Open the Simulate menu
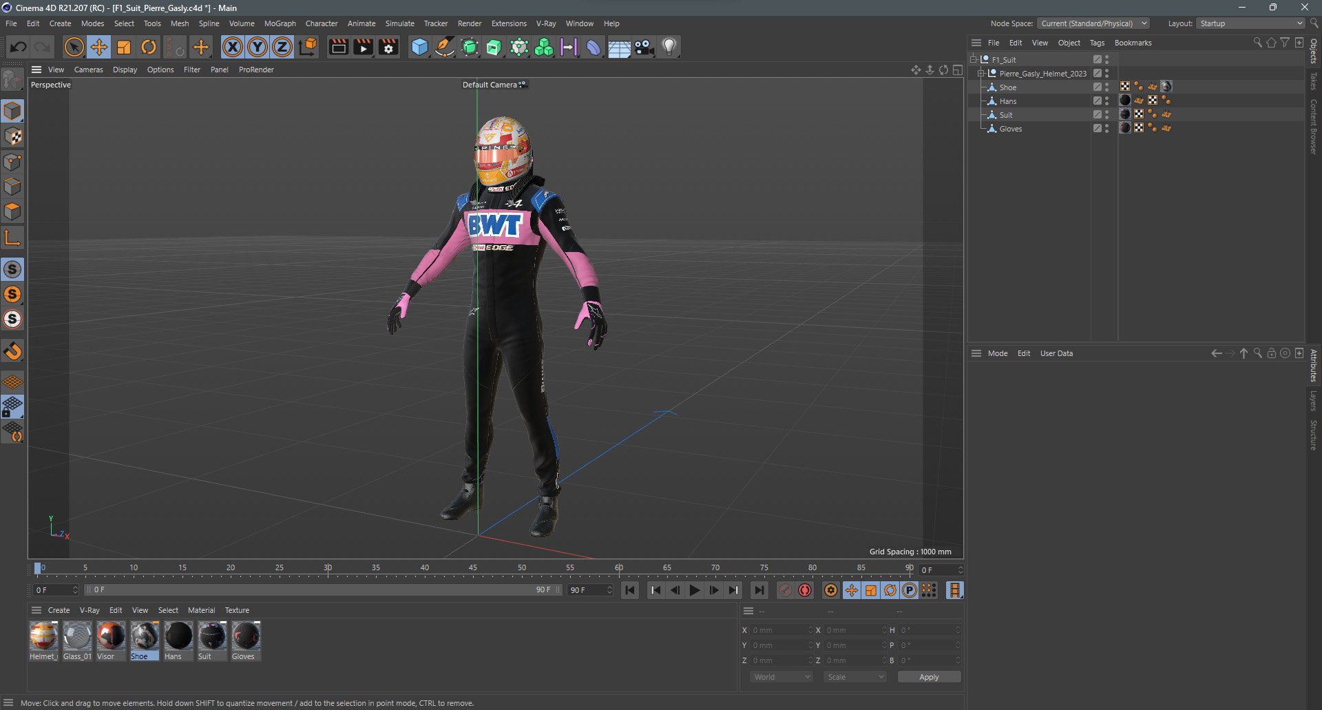 tap(400, 23)
